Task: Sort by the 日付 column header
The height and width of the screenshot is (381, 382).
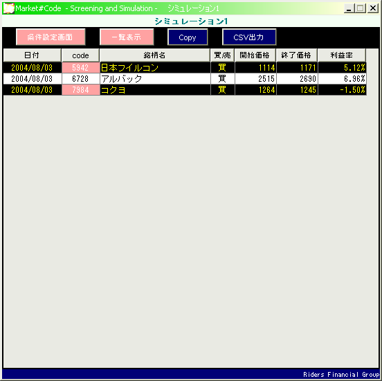Action: click(32, 55)
